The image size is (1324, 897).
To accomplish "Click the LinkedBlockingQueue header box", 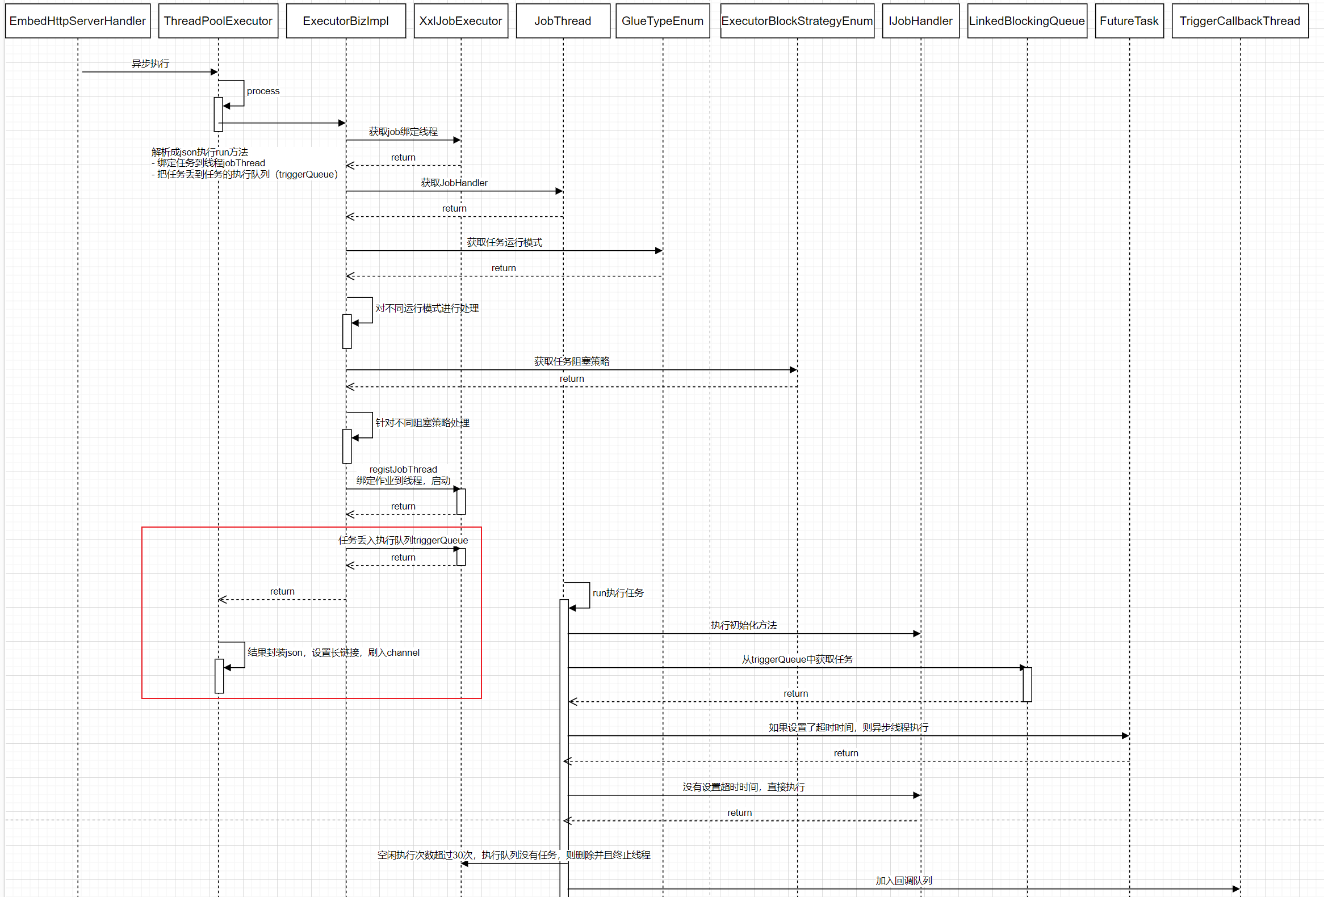I will (x=1027, y=21).
